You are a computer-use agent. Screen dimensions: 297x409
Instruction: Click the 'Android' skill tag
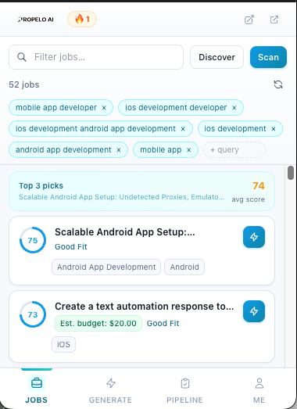click(184, 267)
